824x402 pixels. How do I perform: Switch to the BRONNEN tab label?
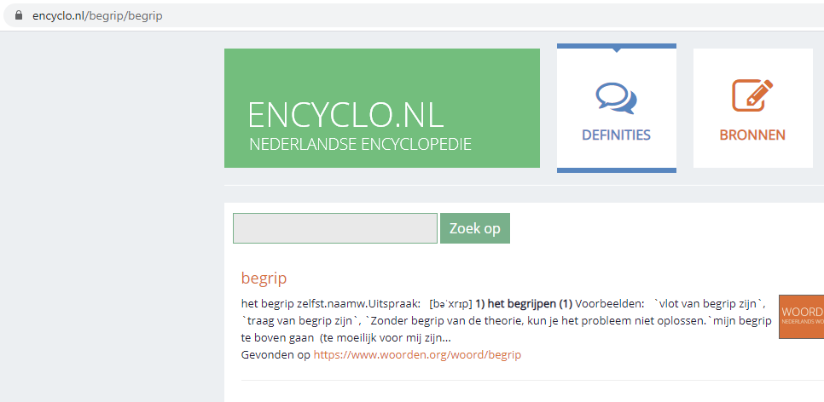pyautogui.click(x=752, y=135)
